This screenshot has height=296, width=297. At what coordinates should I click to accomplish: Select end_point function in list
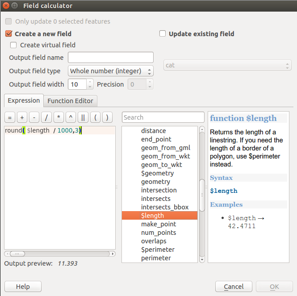(x=156, y=139)
